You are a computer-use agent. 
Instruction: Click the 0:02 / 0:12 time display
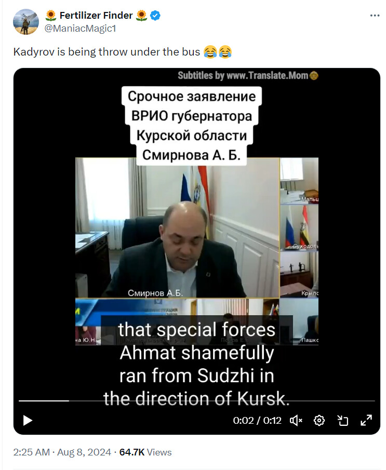pos(257,421)
